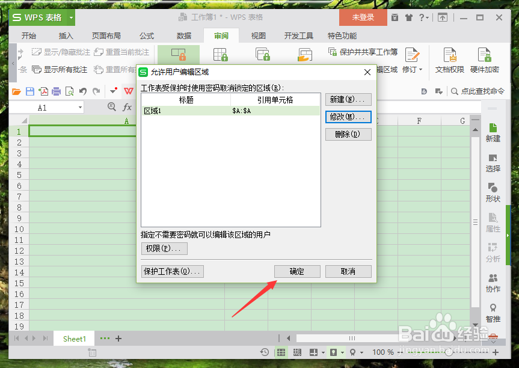Open the 插入 ribbon tab
Image resolution: width=519 pixels, height=368 pixels.
point(66,35)
